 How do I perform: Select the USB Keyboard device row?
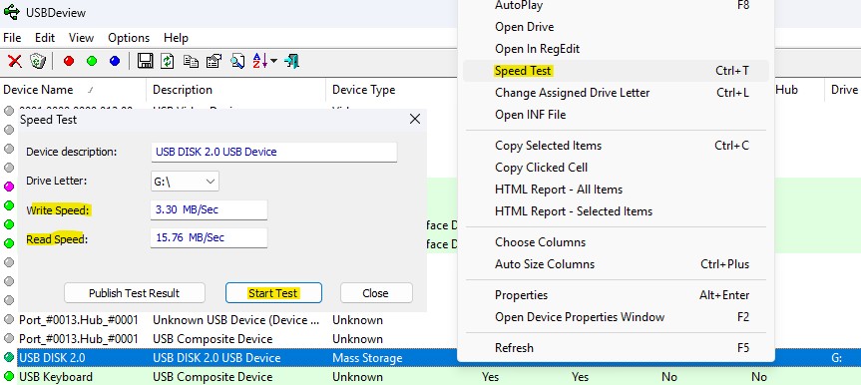(x=431, y=377)
